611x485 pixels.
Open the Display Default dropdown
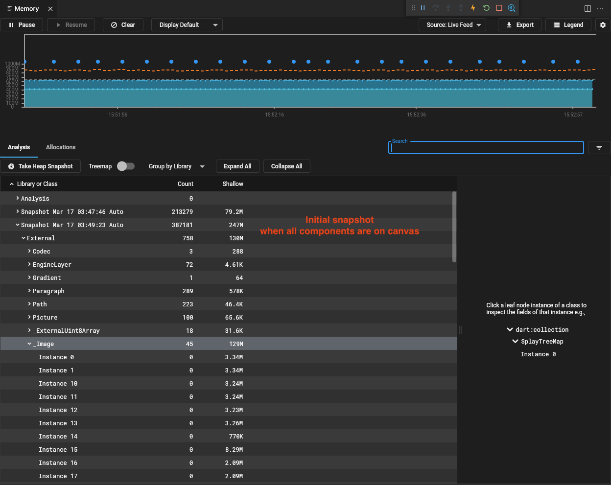(187, 25)
